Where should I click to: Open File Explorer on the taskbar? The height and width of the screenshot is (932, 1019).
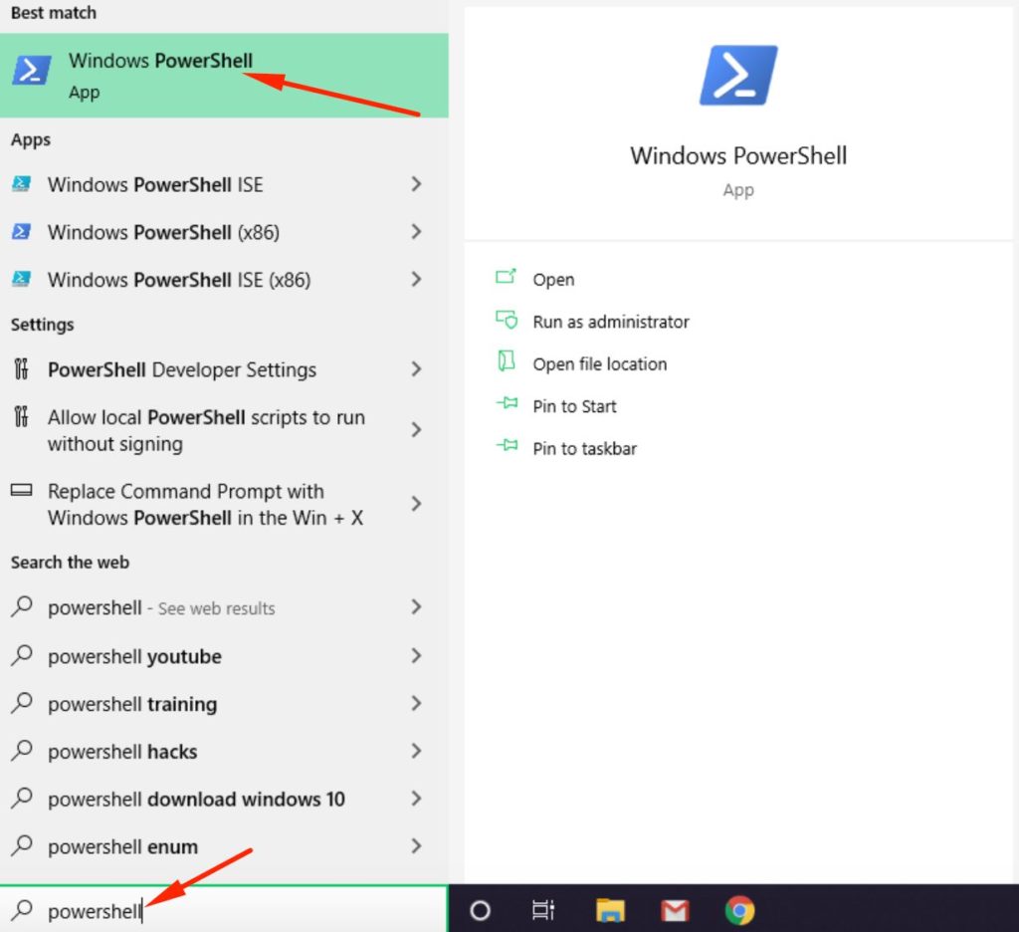click(x=610, y=909)
